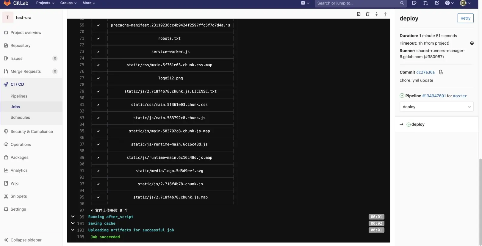Click the log line service-worker.js

(x=170, y=52)
